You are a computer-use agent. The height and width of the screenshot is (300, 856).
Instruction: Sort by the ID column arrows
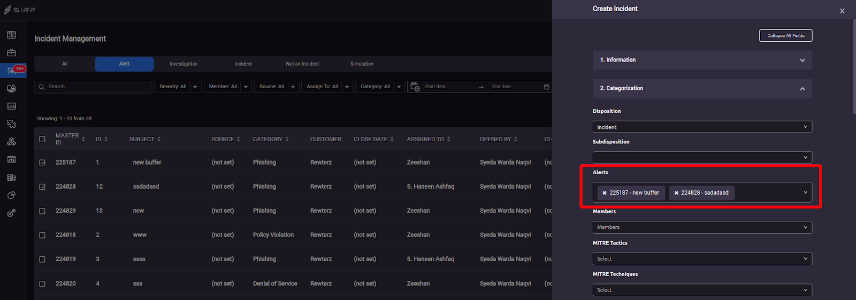click(106, 139)
